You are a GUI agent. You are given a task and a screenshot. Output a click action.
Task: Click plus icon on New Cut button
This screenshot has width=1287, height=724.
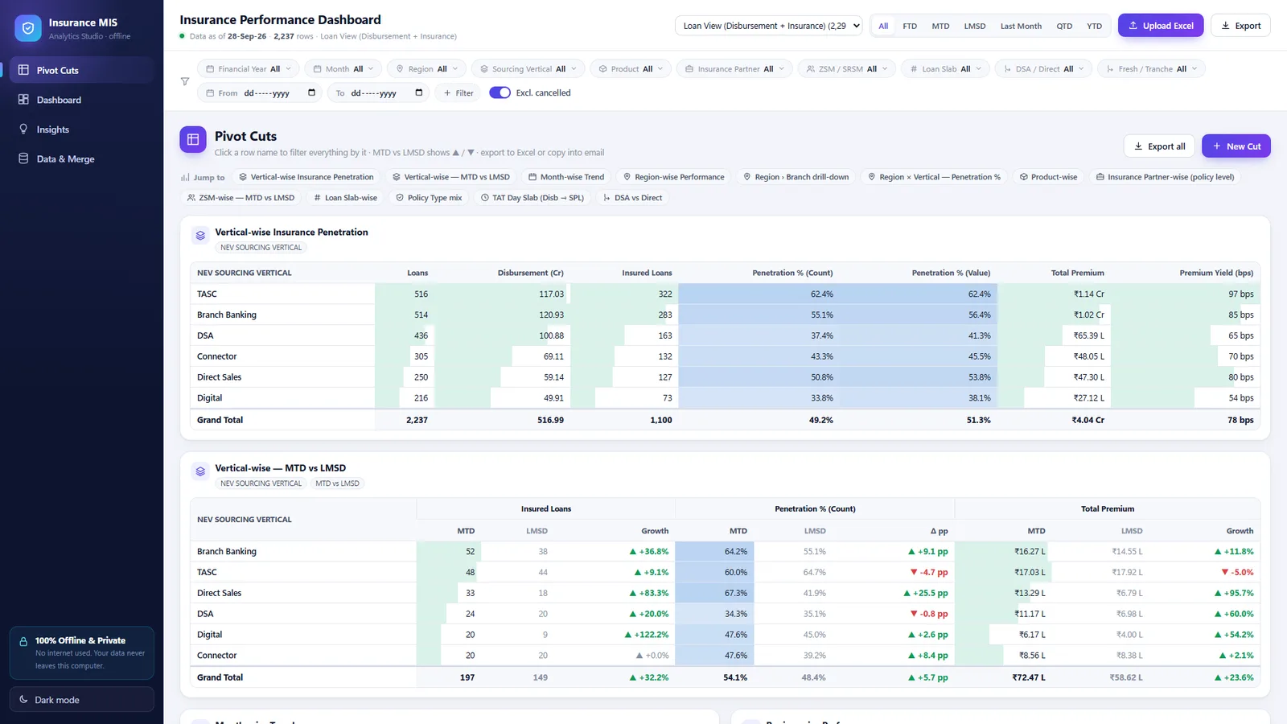[1217, 146]
